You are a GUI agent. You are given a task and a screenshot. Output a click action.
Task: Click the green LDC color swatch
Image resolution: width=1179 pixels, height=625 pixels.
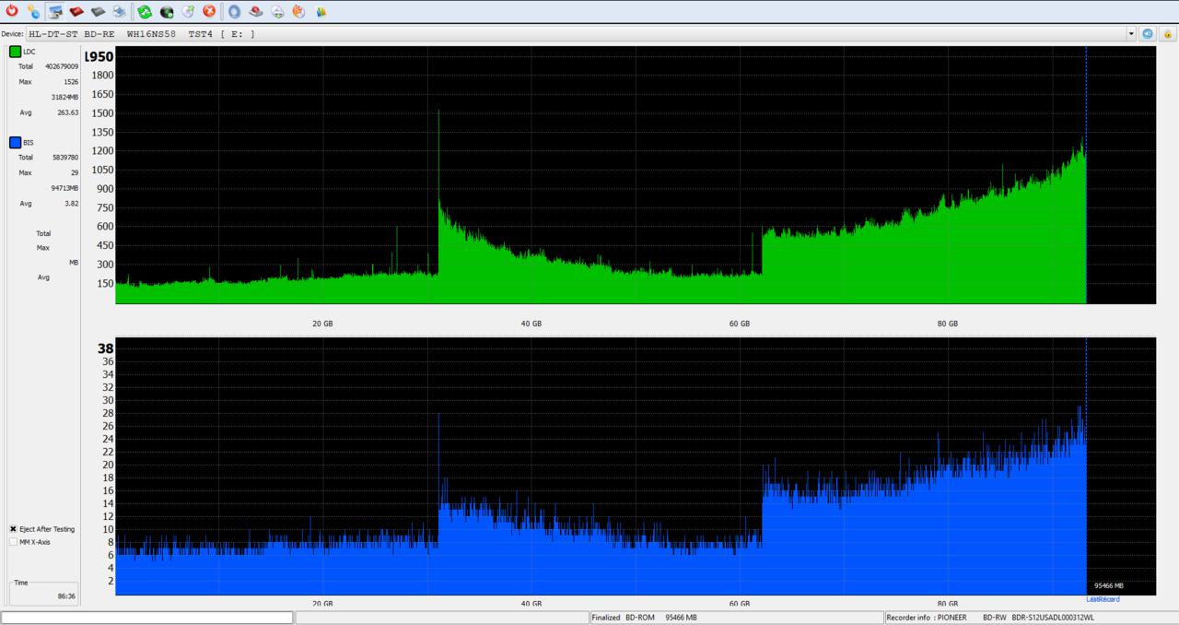point(15,52)
